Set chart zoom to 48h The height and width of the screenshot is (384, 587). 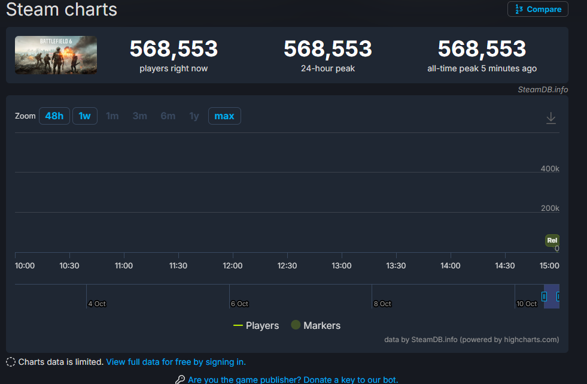54,116
